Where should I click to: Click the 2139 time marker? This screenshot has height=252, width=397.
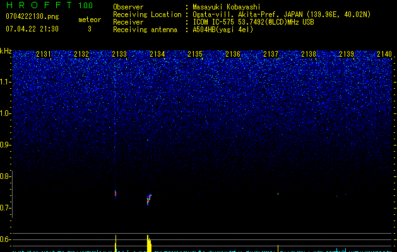[347, 54]
